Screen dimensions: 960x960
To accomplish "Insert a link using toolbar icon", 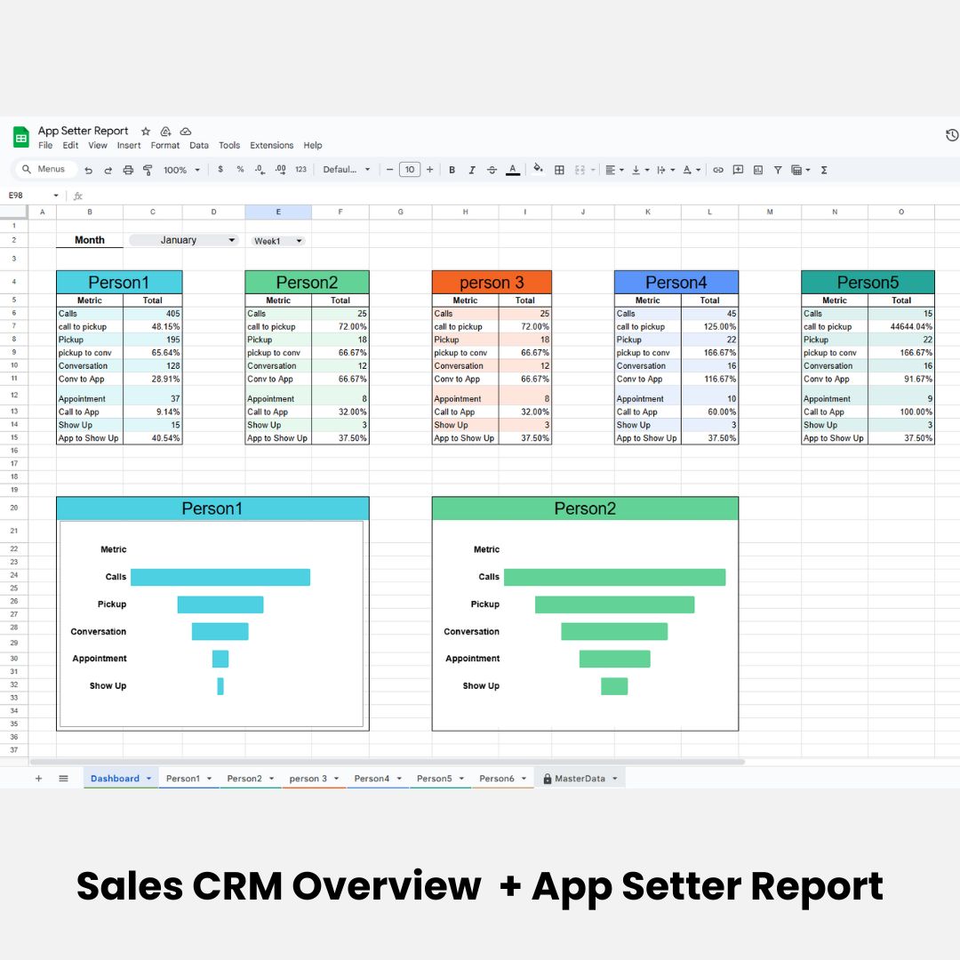I will [x=718, y=170].
